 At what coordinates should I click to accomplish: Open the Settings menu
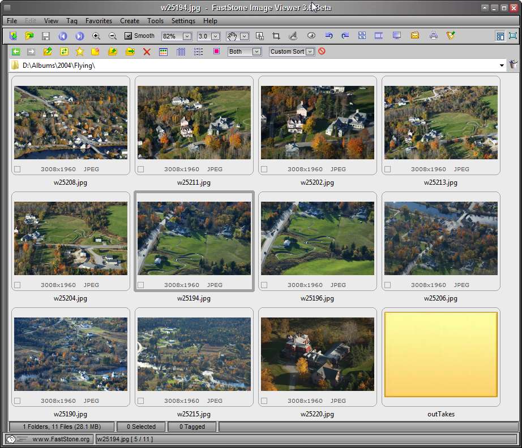pos(183,20)
